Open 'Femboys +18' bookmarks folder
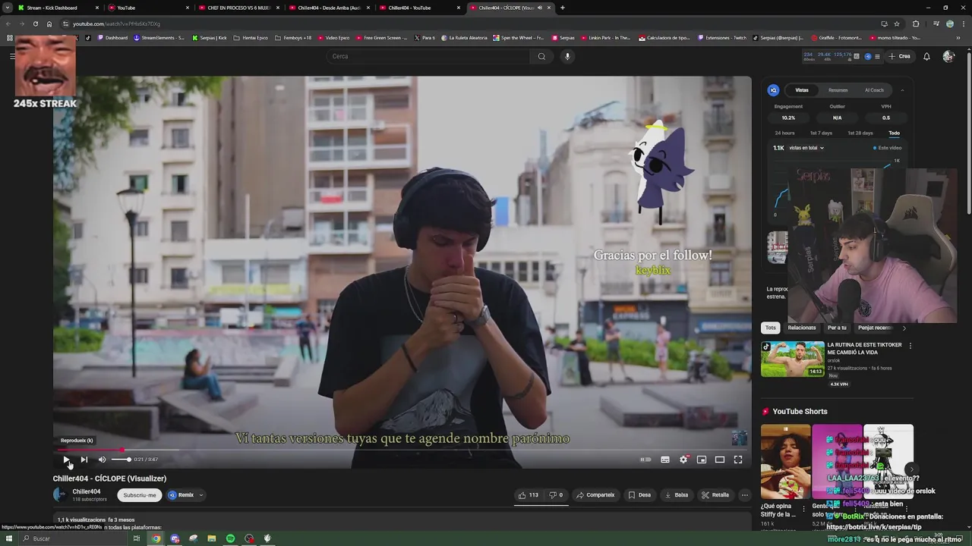This screenshot has width=972, height=546. pyautogui.click(x=293, y=37)
